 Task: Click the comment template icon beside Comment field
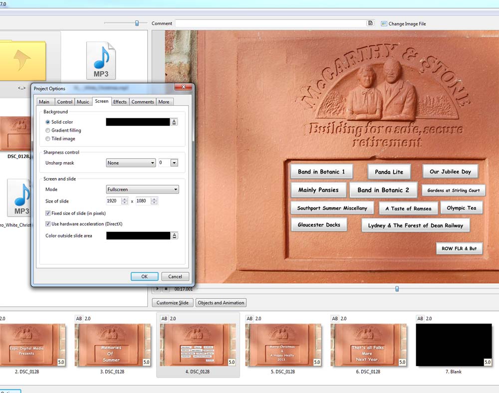pos(370,23)
